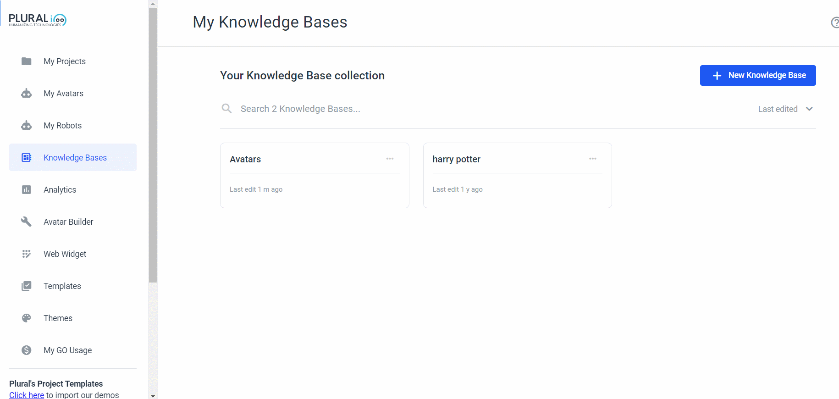Click the search magnifier icon
The width and height of the screenshot is (839, 399).
226,108
